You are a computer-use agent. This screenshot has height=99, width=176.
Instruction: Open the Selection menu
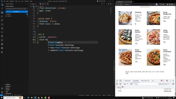[12, 1]
